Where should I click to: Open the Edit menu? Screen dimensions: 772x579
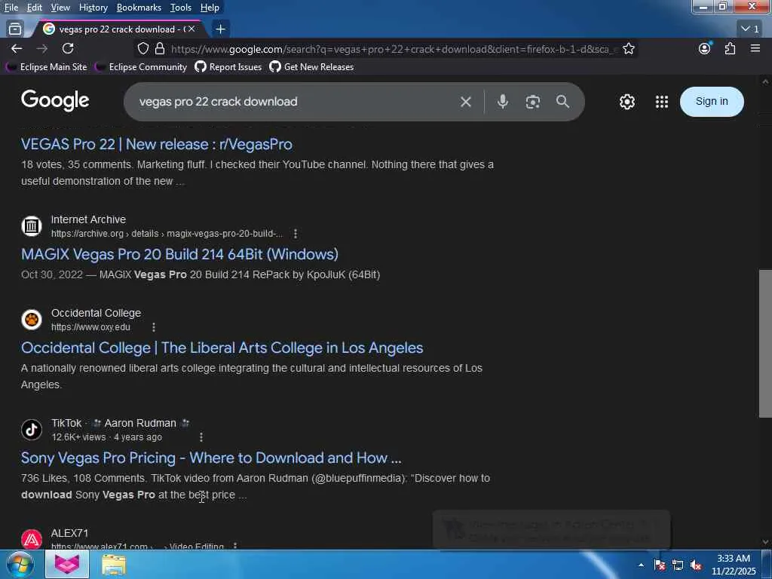coord(35,8)
